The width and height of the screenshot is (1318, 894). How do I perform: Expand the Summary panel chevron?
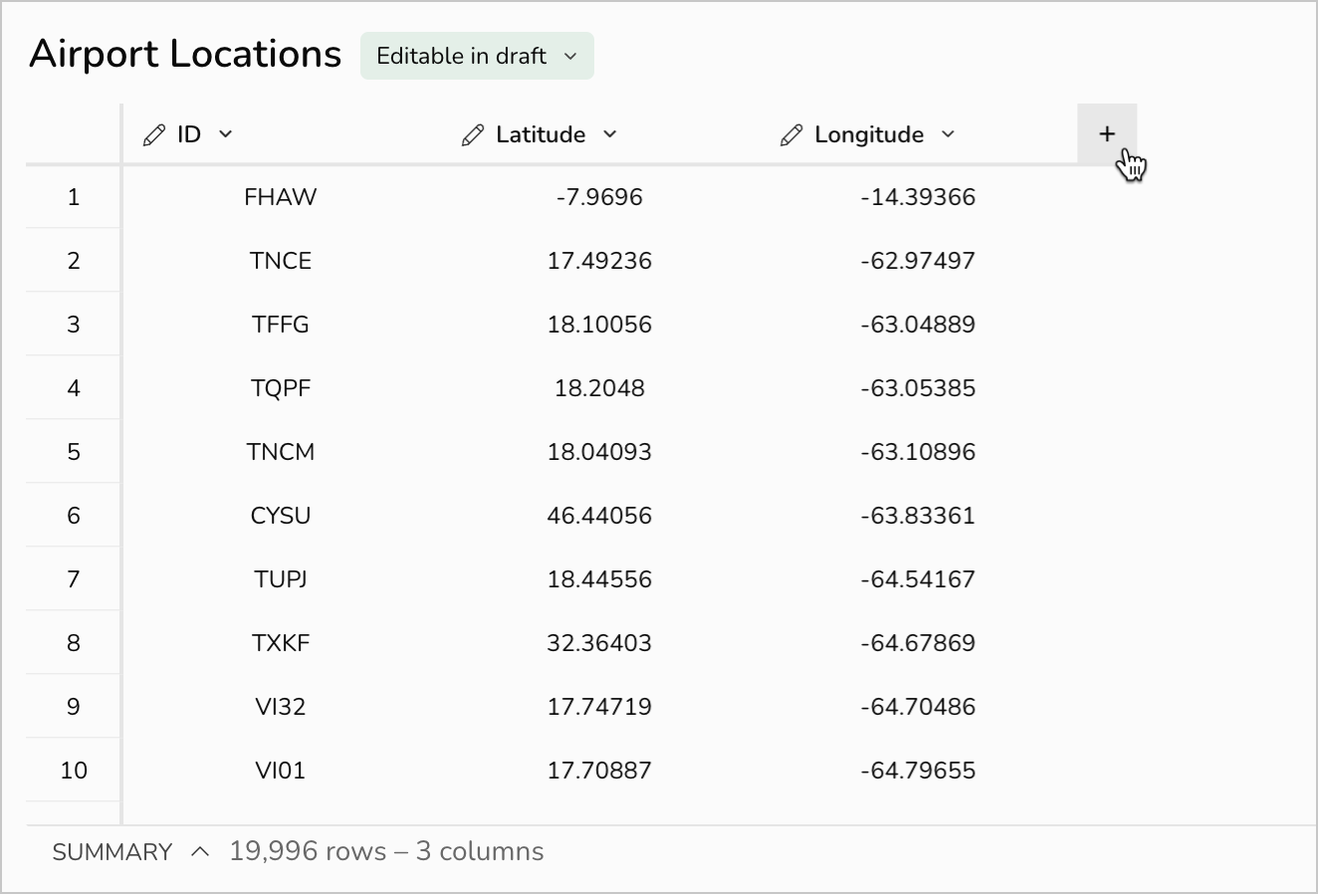(x=200, y=852)
